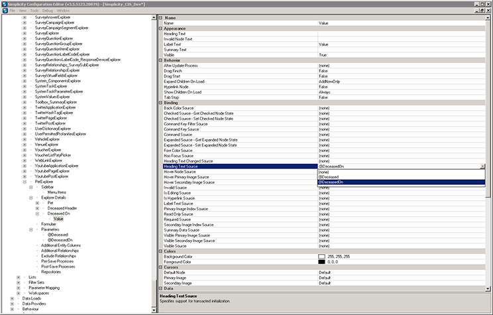Viewport: 493px width, 315px height.
Task: Select the @DeceasedOn parameter in tree
Action: click(60, 240)
